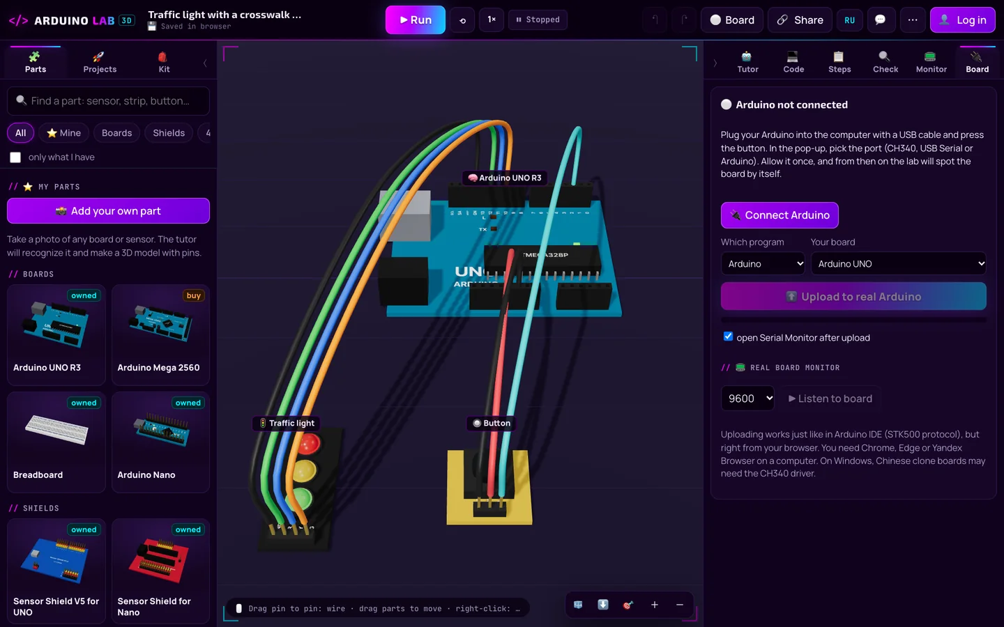Click the download arrow icon on canvas toolbar
1004x627 pixels.
click(x=603, y=605)
